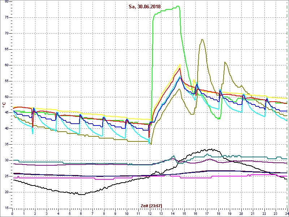Viewport: 289px width, 217px height.
Task: Click hour 2 on the time axis
Action: (x=35, y=213)
